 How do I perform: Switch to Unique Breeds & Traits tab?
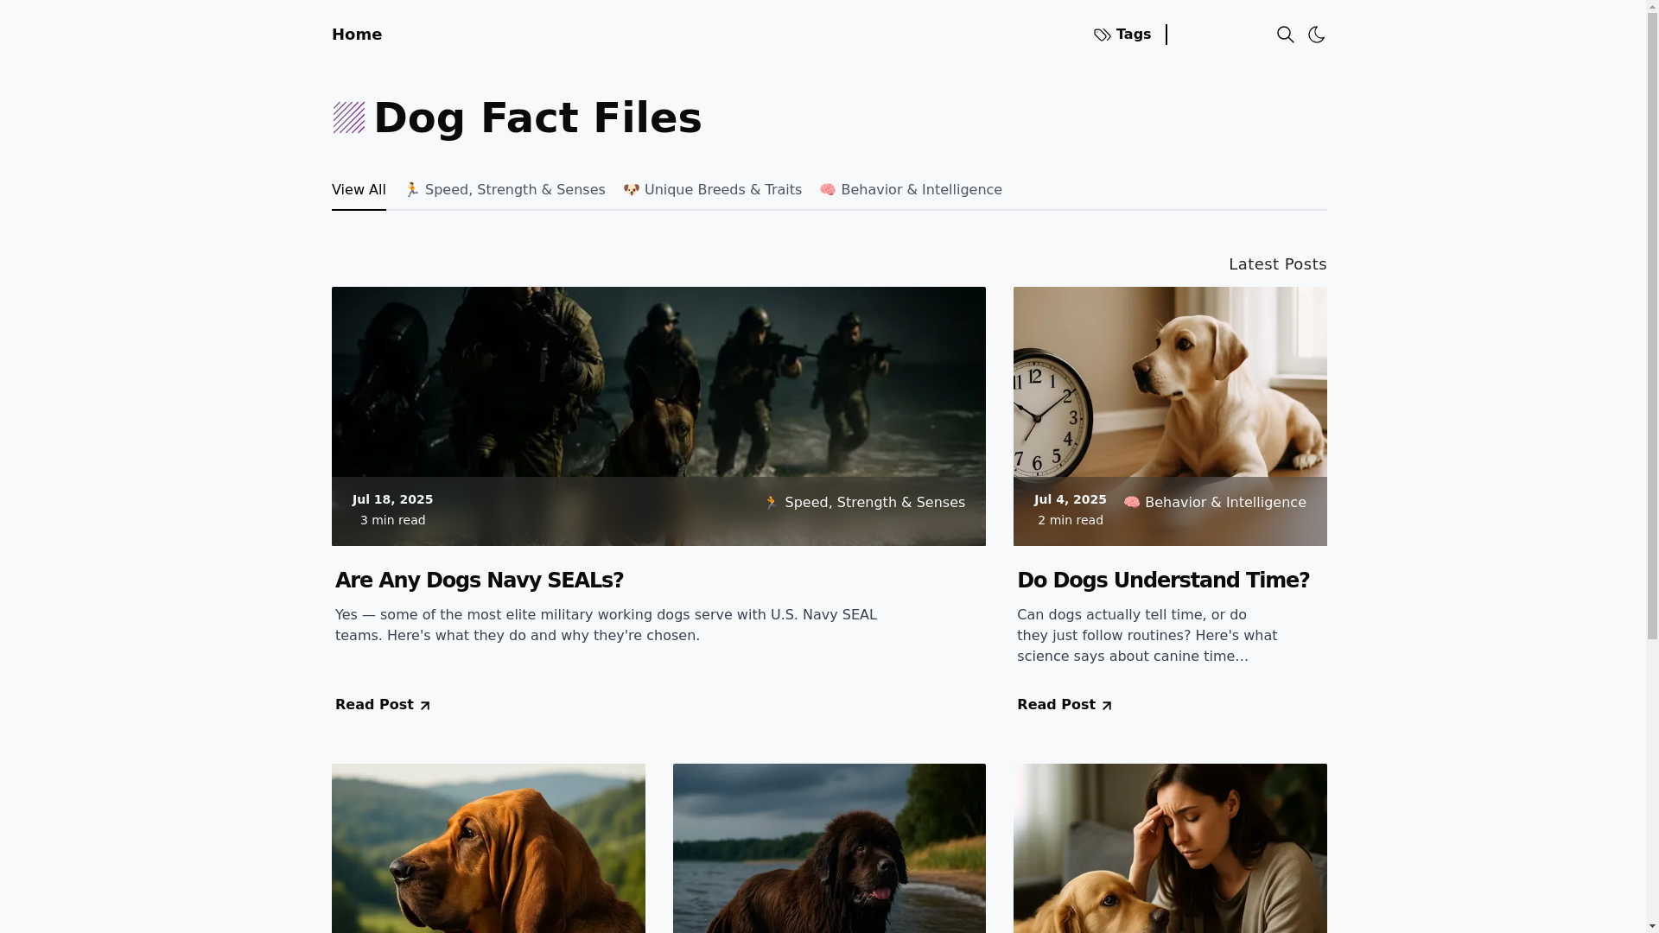[x=713, y=190]
